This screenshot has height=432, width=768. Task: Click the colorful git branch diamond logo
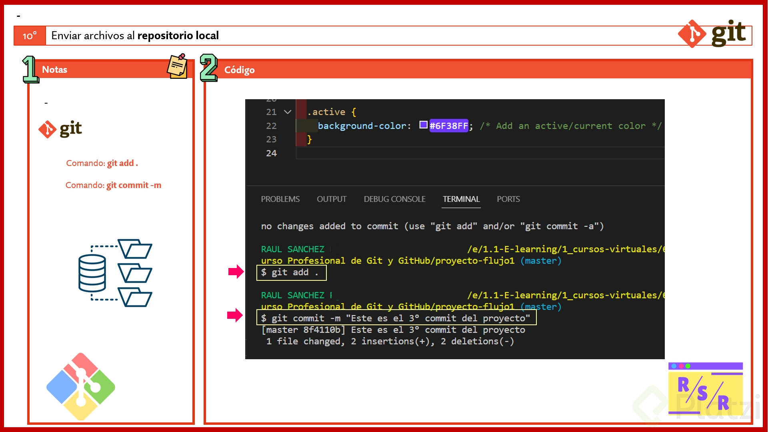81,386
